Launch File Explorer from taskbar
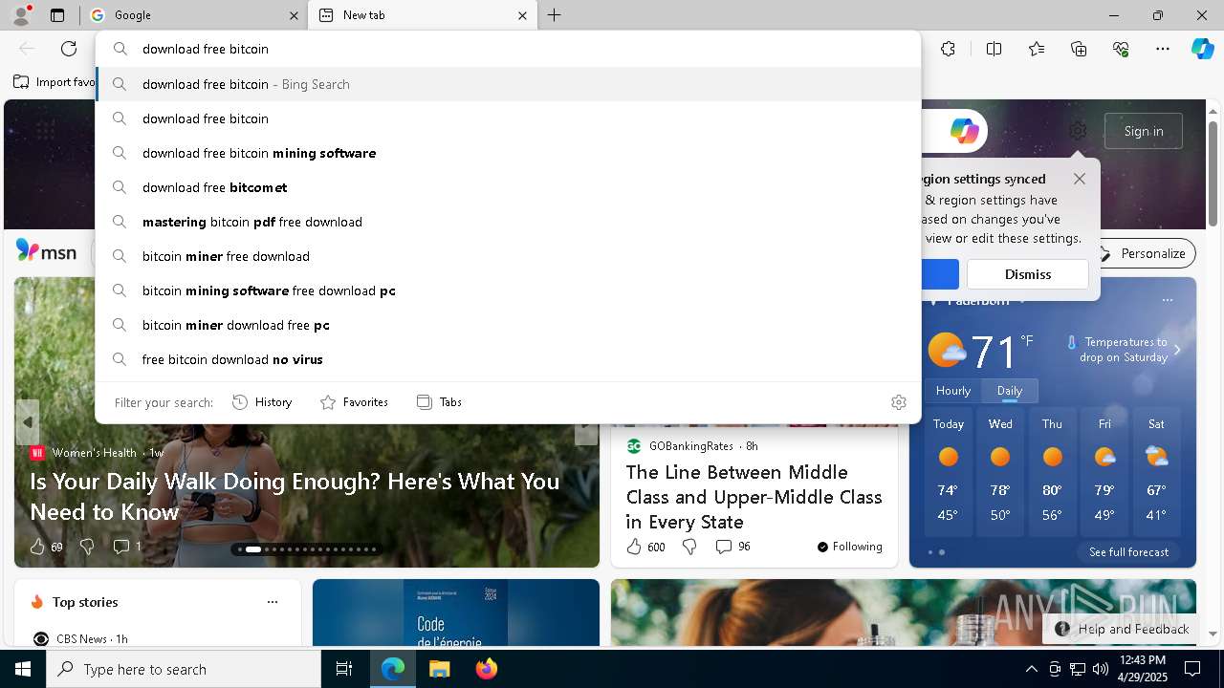The image size is (1224, 688). tap(439, 669)
